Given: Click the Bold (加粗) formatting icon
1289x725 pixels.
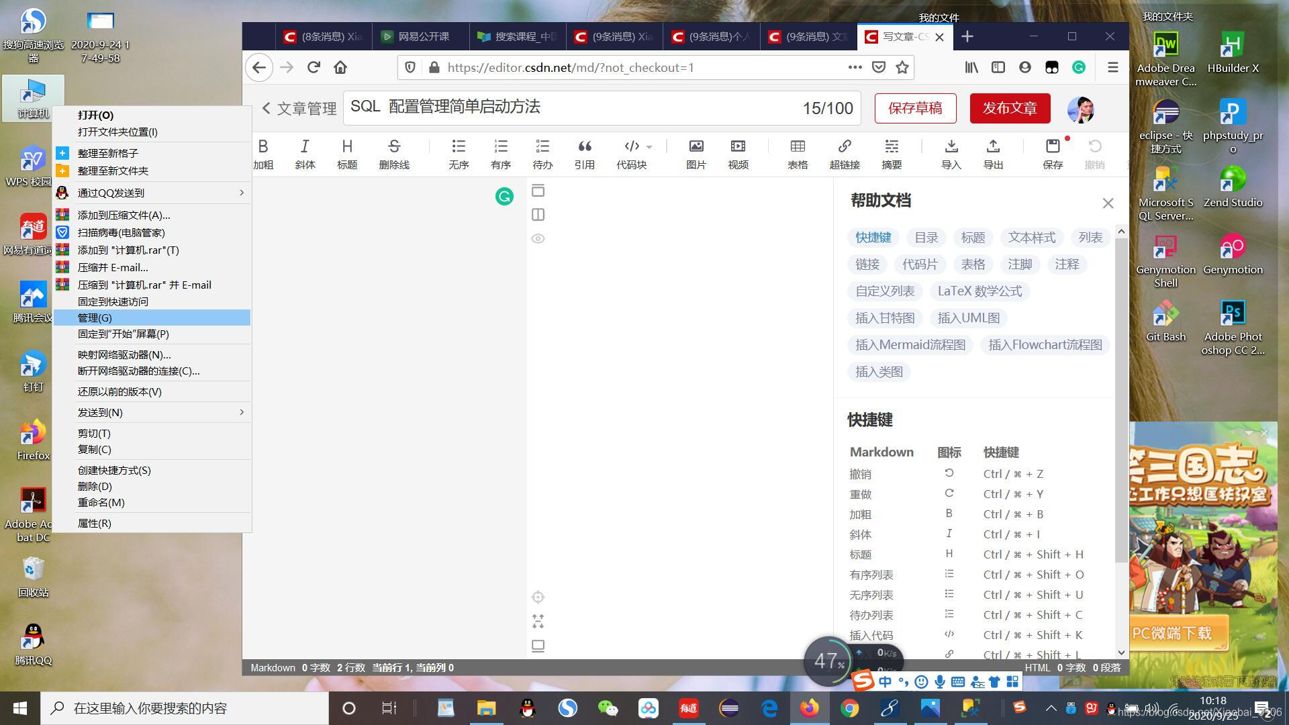Looking at the screenshot, I should [263, 147].
